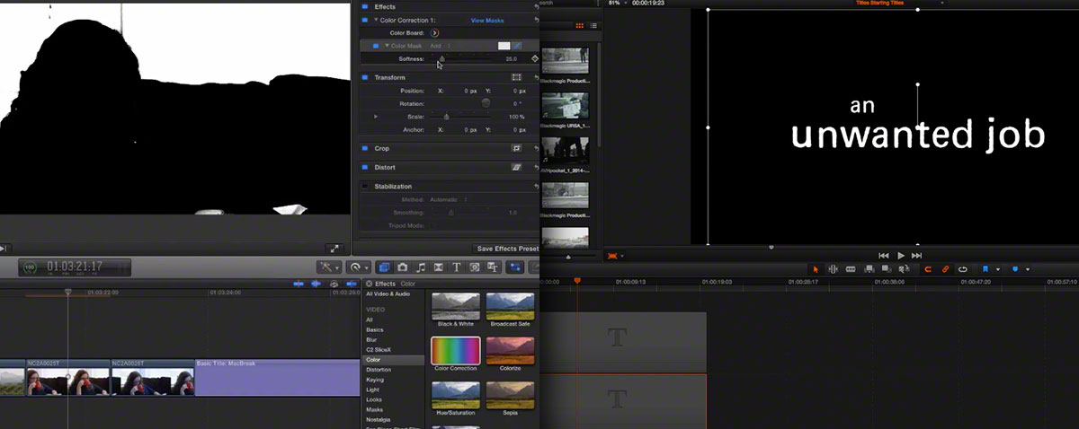Switch media pool to list view
1079x429 pixels.
pos(593,26)
